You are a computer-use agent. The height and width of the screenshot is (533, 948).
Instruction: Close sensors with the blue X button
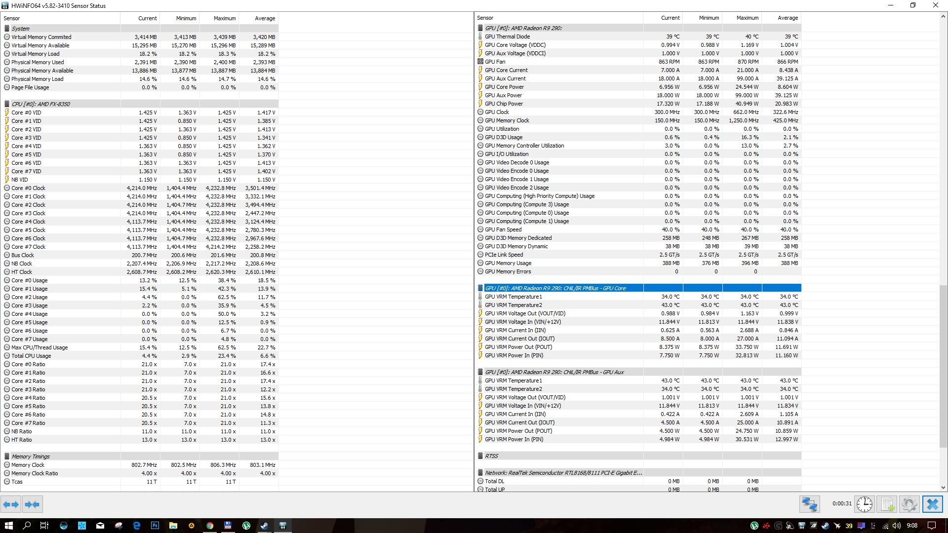click(933, 504)
